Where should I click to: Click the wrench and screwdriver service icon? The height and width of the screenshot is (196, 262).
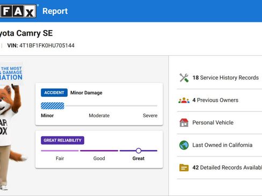184,78
